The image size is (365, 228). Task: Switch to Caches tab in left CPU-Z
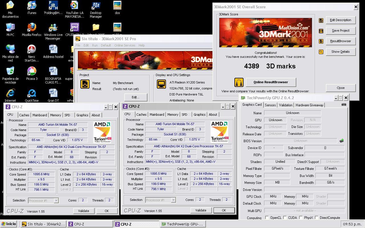pos(24,115)
